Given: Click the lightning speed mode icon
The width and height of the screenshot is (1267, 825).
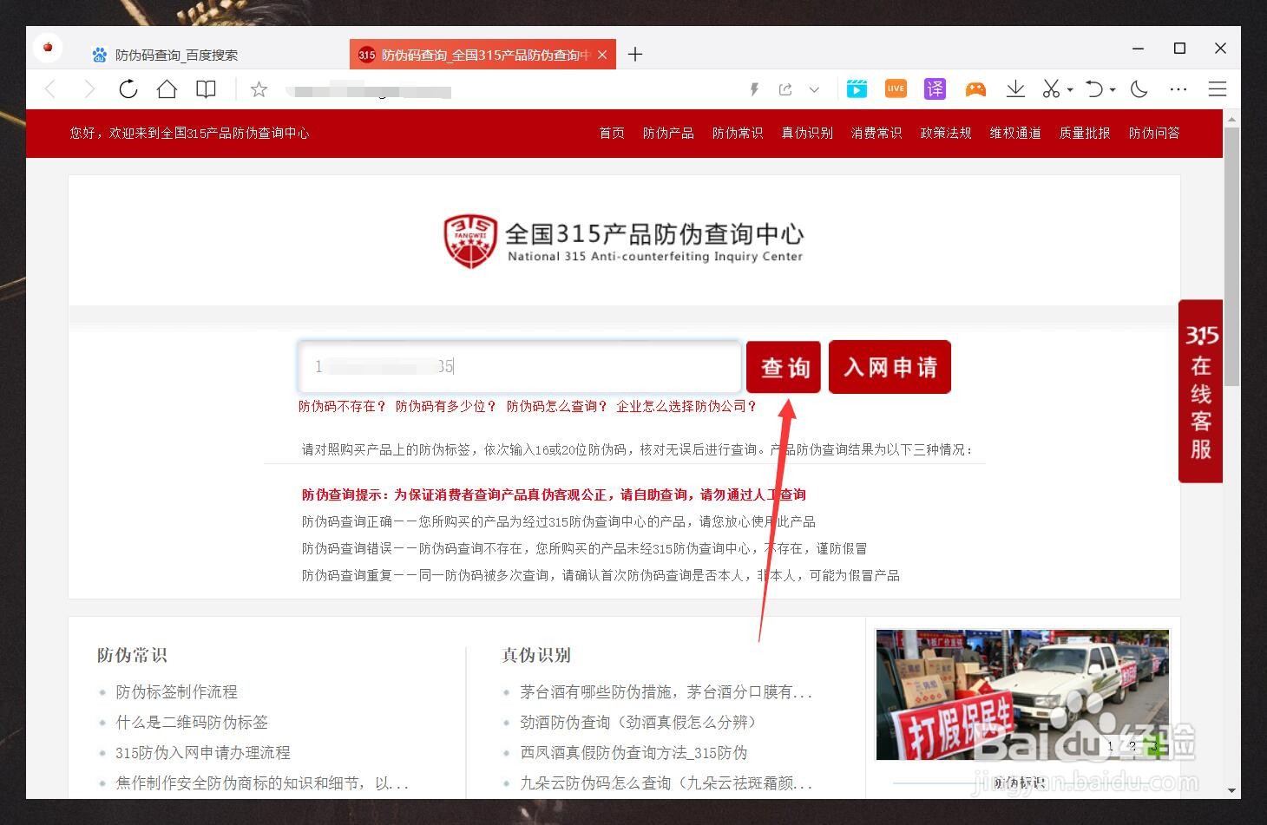Looking at the screenshot, I should (x=754, y=88).
